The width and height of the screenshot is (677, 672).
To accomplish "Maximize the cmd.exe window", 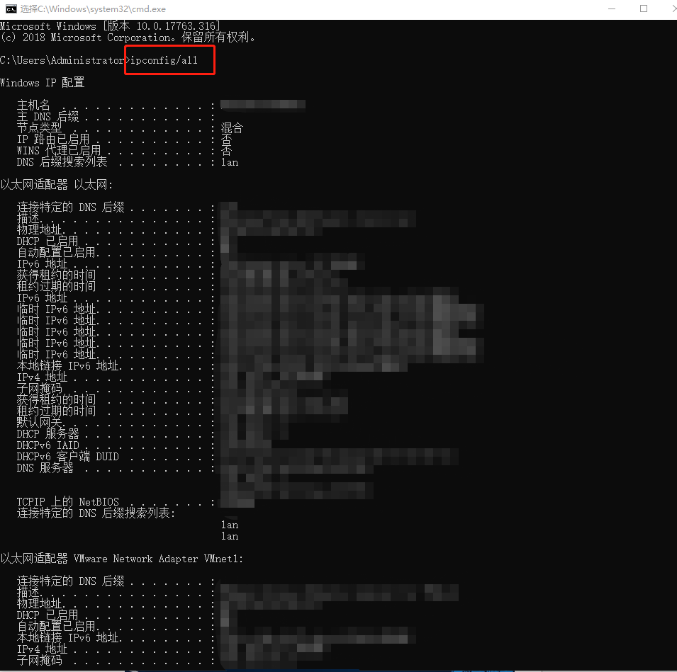I will (x=643, y=9).
